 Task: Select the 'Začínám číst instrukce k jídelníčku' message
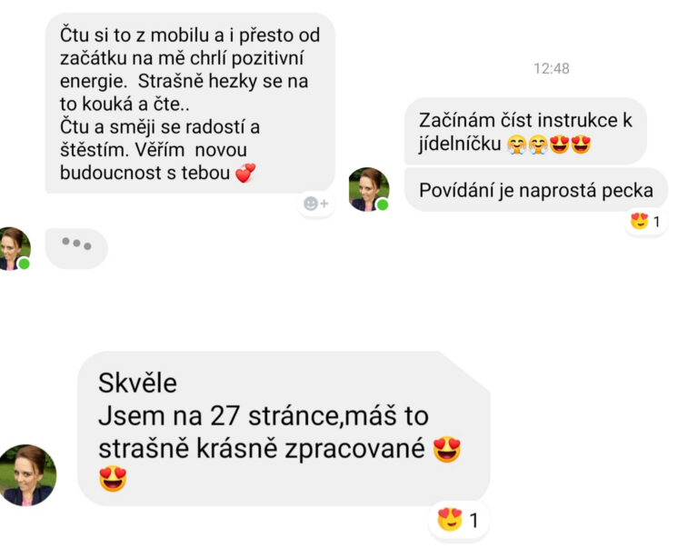[525, 131]
